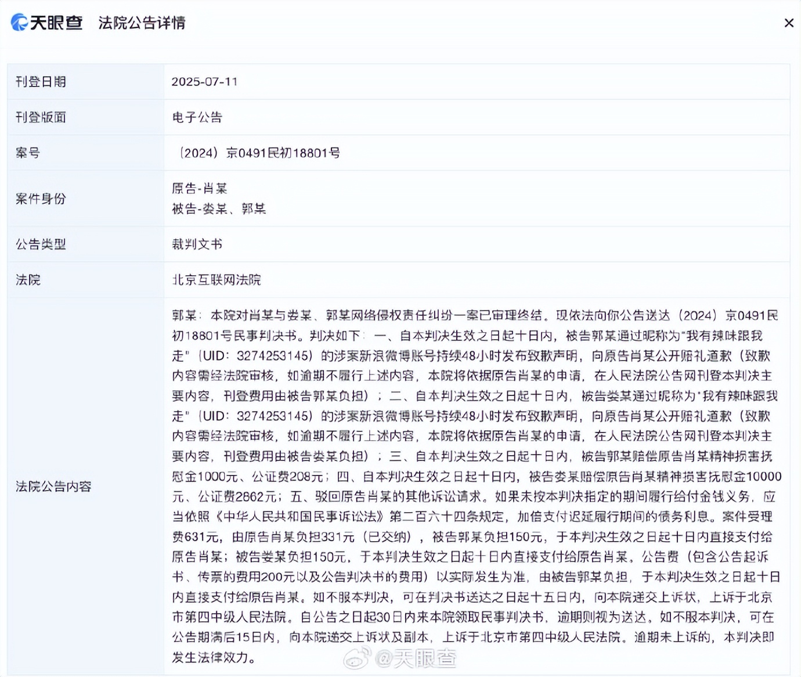
Task: Click the date value 2025-07-11
Action: point(204,82)
